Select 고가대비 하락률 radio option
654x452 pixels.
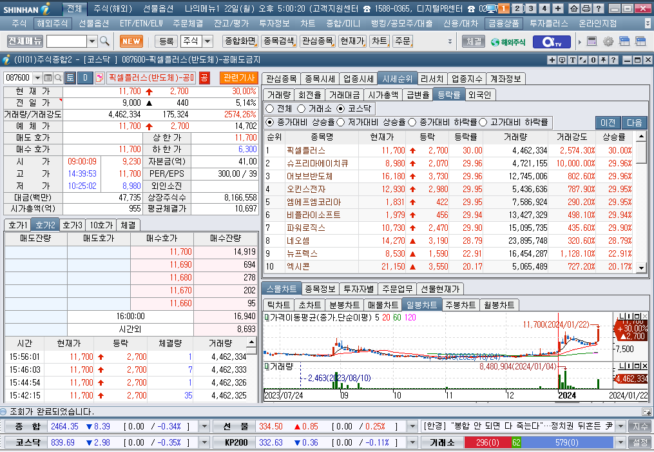(483, 123)
